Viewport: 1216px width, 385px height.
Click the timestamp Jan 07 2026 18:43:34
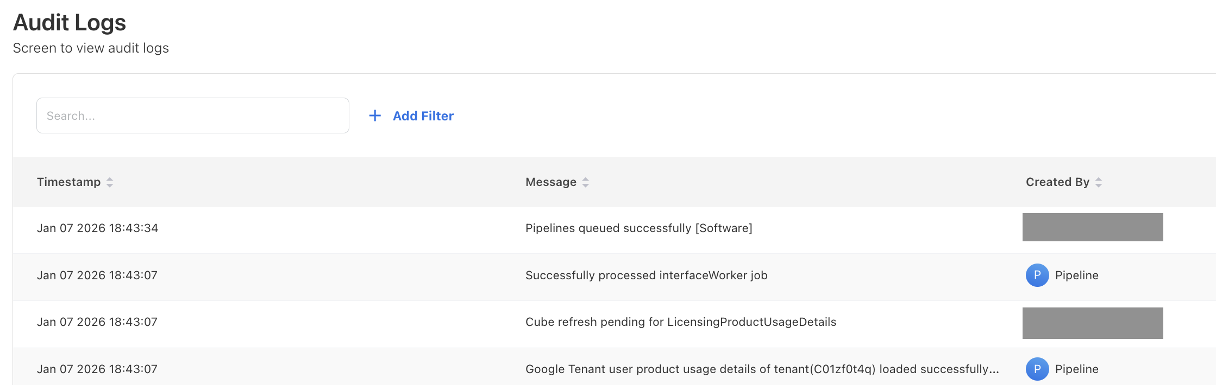click(x=97, y=228)
